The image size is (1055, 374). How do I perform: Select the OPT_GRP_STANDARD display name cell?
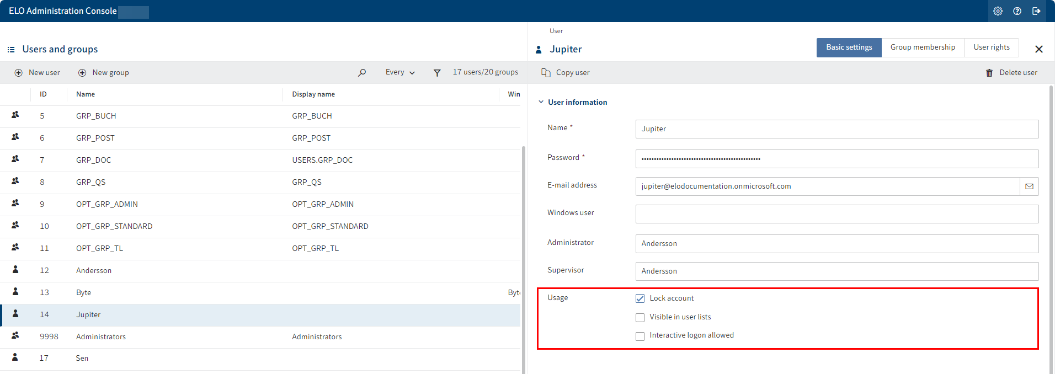330,227
